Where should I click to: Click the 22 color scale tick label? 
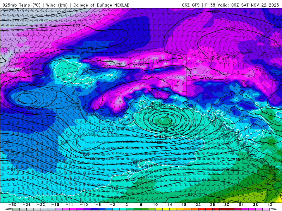pos(198,205)
